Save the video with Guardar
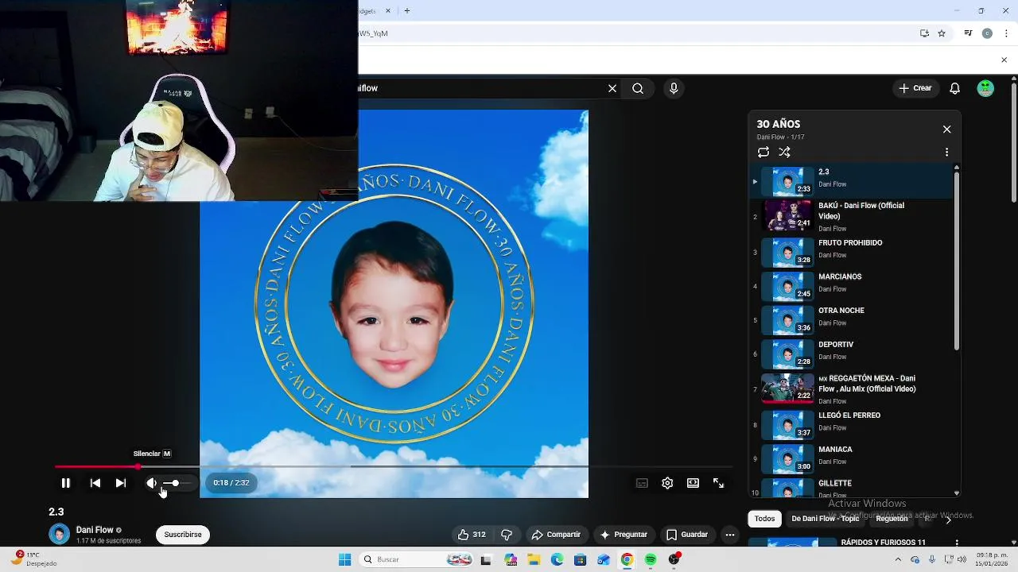Viewport: 1018px width, 572px height. [x=687, y=535]
